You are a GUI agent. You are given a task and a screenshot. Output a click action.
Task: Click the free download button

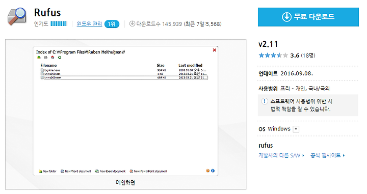pyautogui.click(x=308, y=17)
